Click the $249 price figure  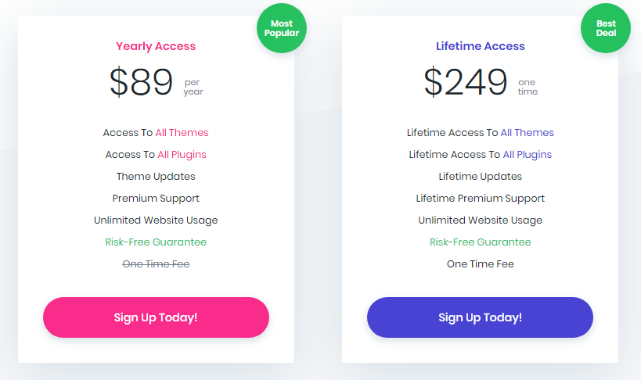coord(466,82)
